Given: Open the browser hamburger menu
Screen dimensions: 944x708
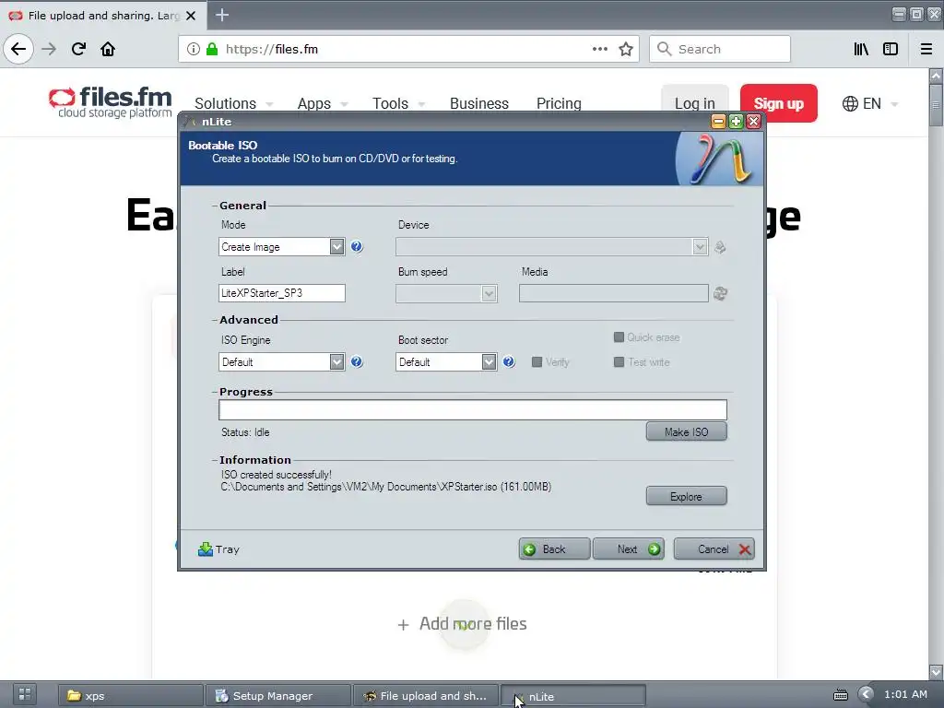Looking at the screenshot, I should pos(926,49).
